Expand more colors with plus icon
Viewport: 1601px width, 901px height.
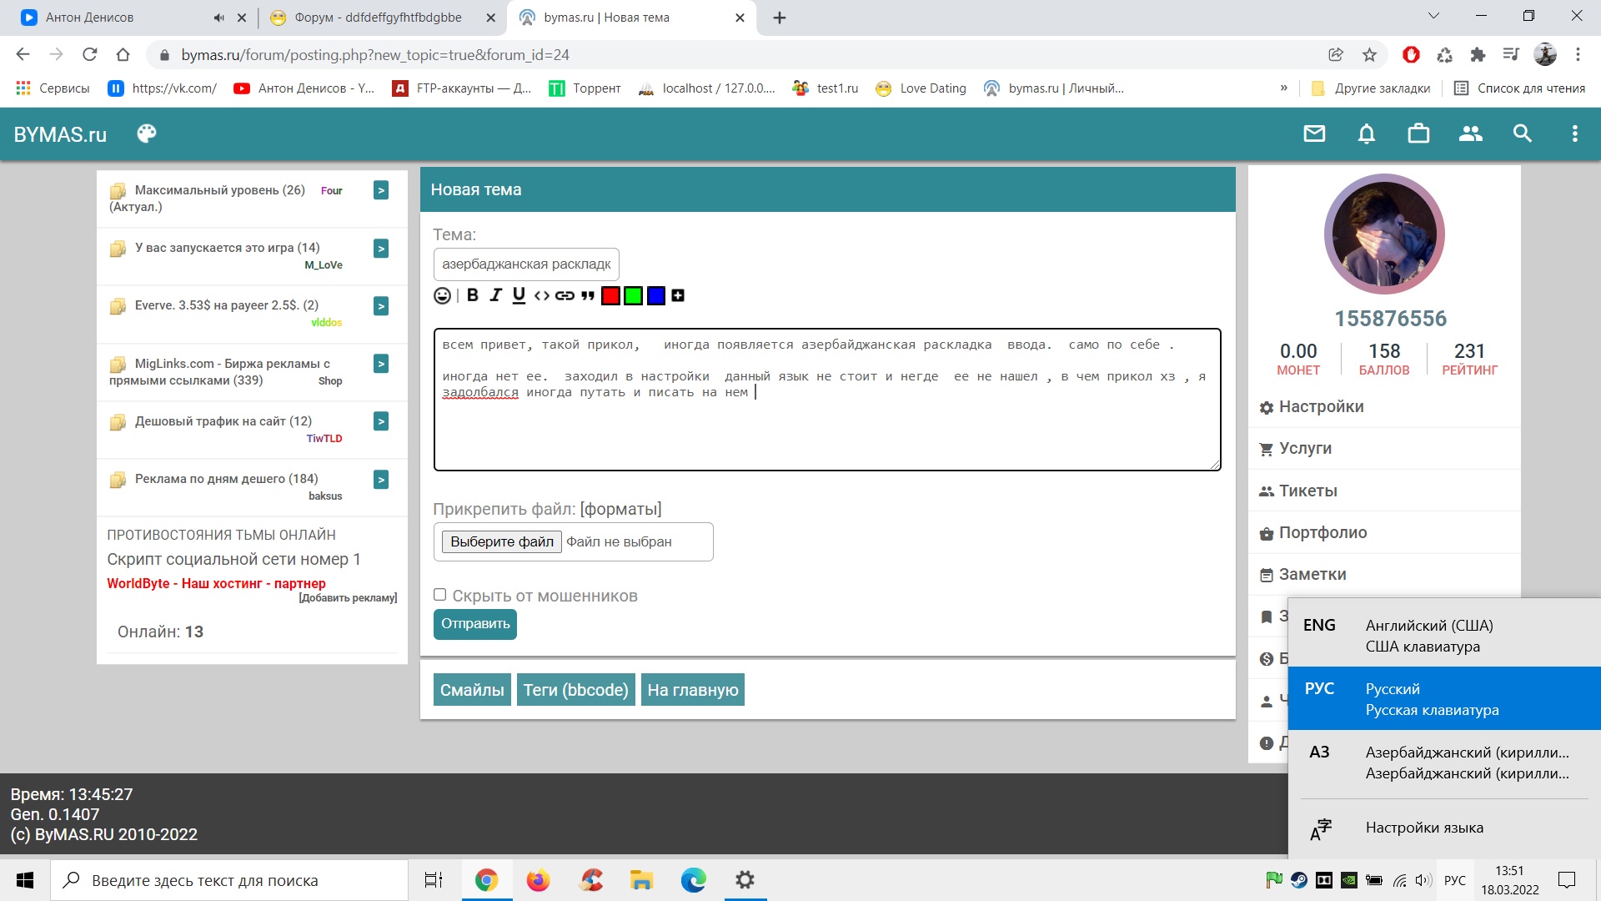tap(678, 295)
